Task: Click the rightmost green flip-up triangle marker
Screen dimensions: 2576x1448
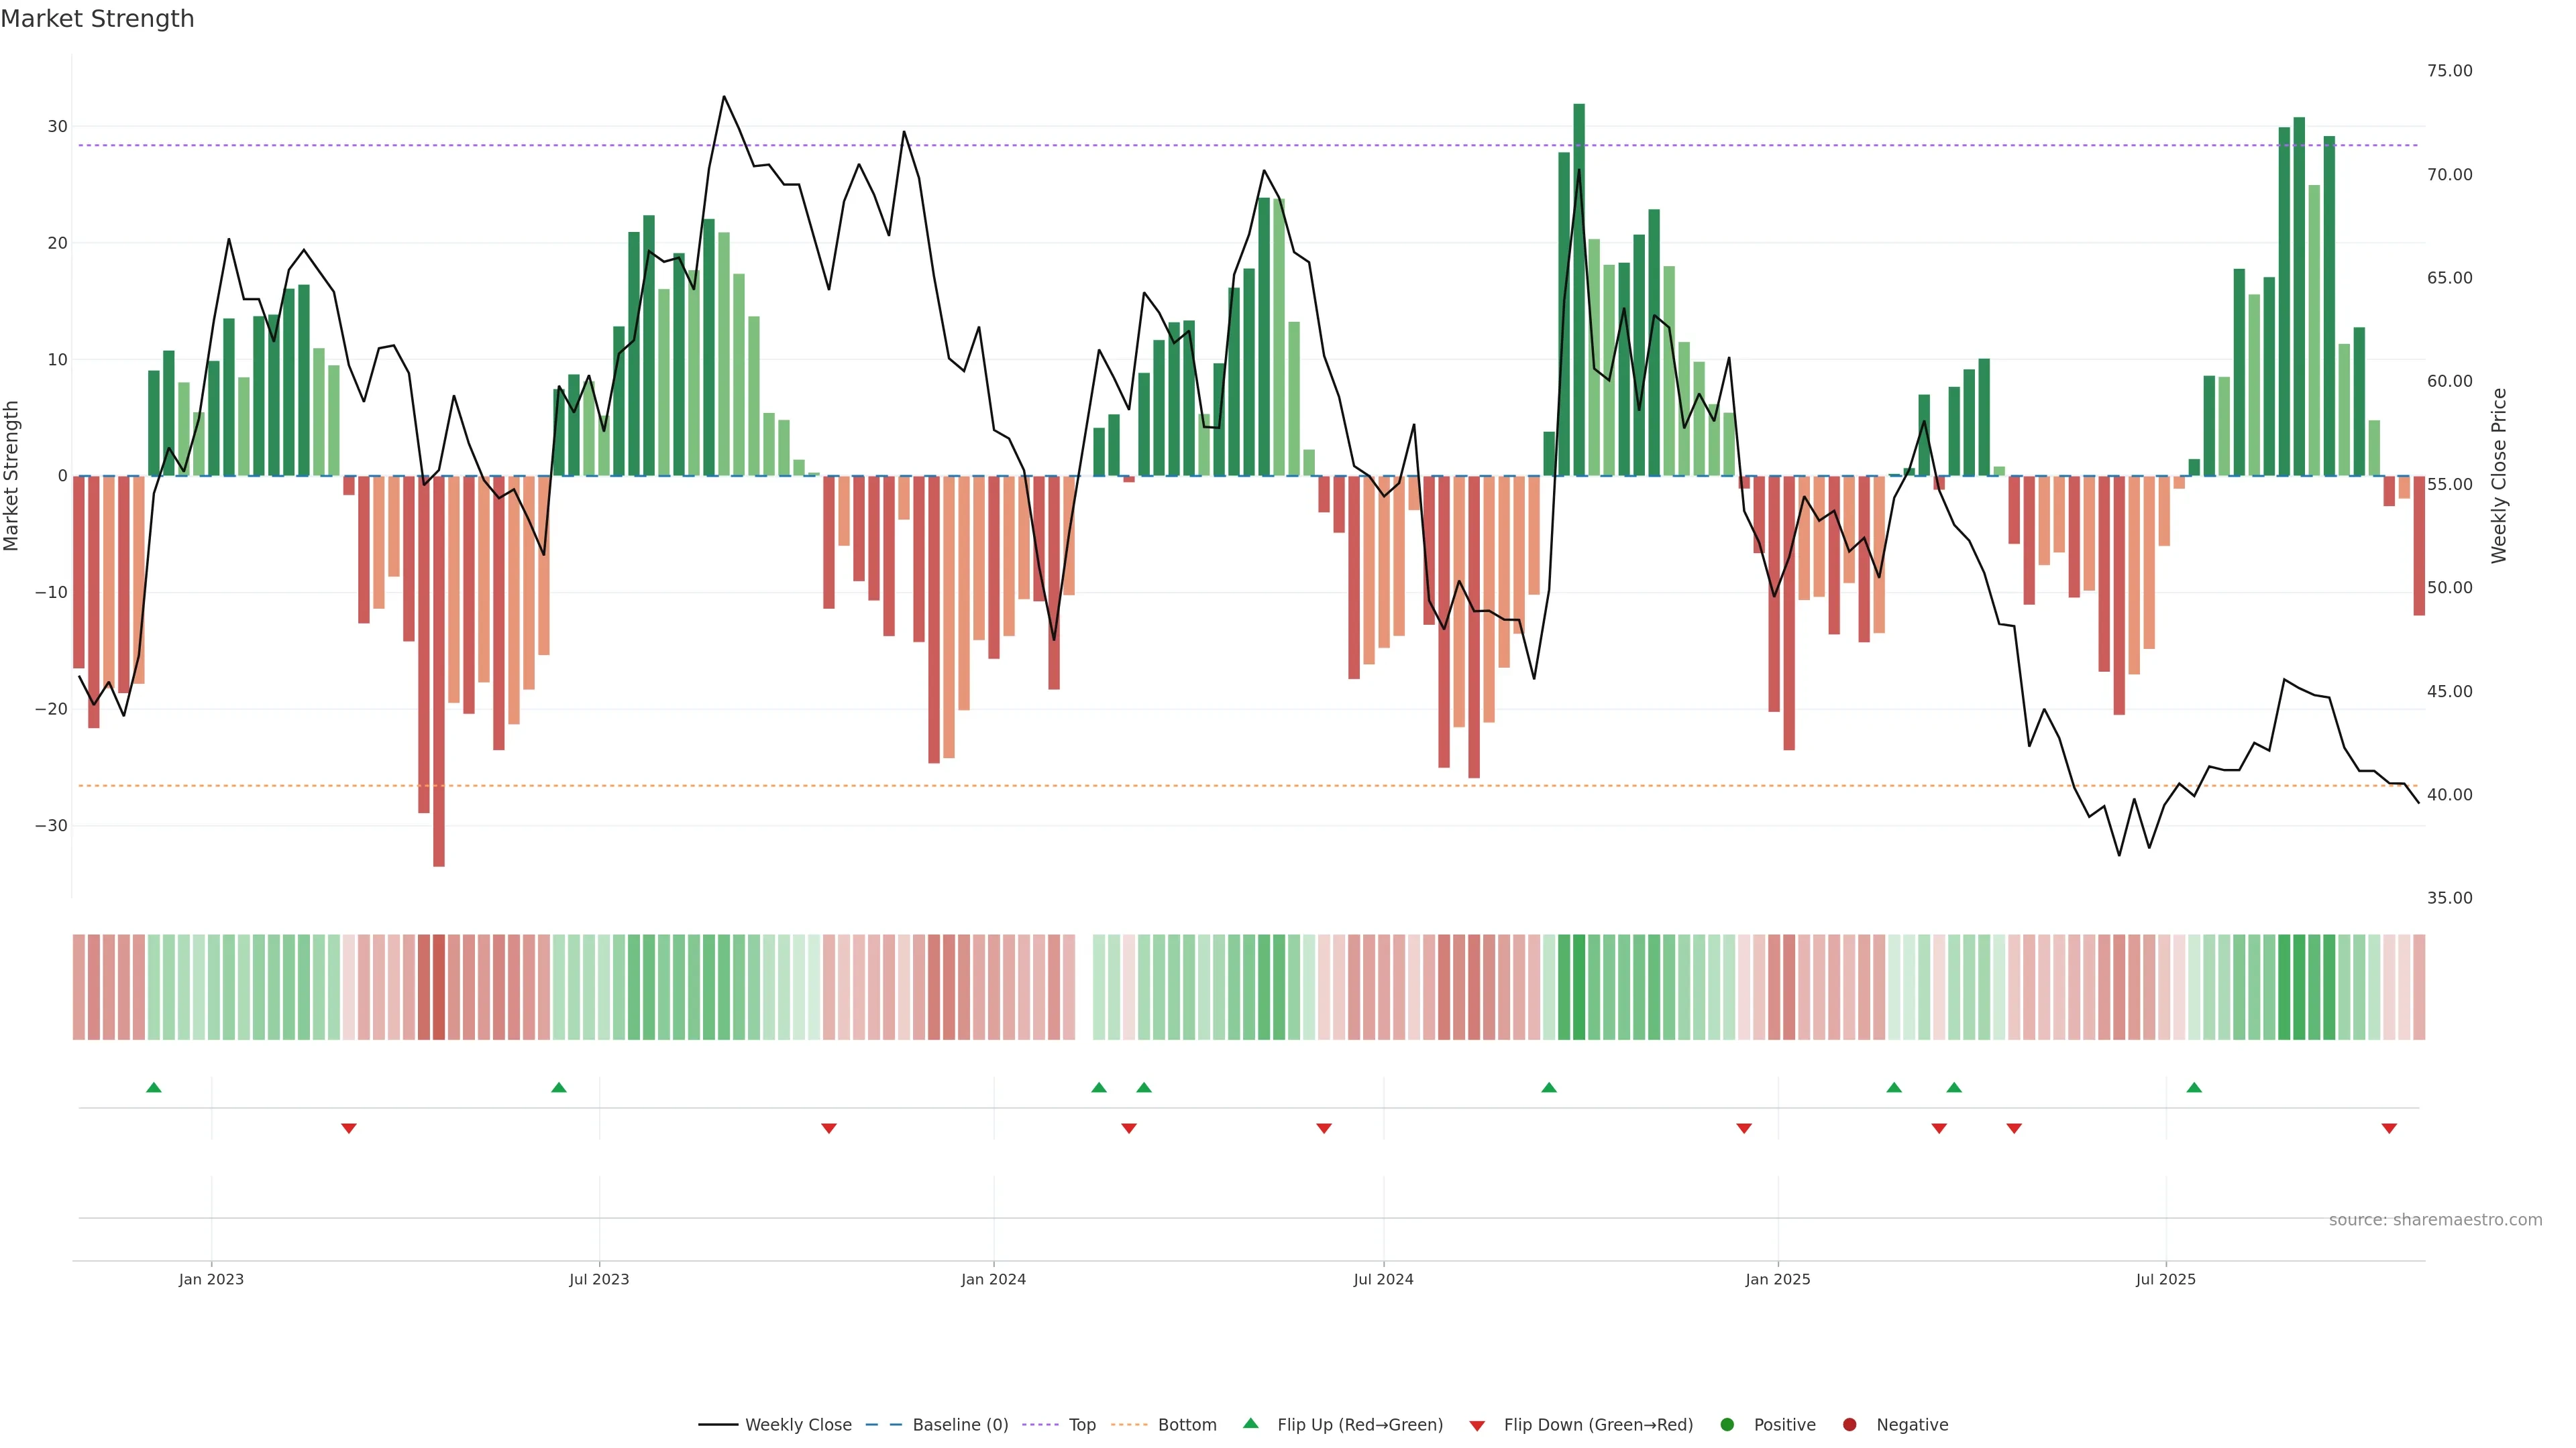Action: click(2194, 1087)
